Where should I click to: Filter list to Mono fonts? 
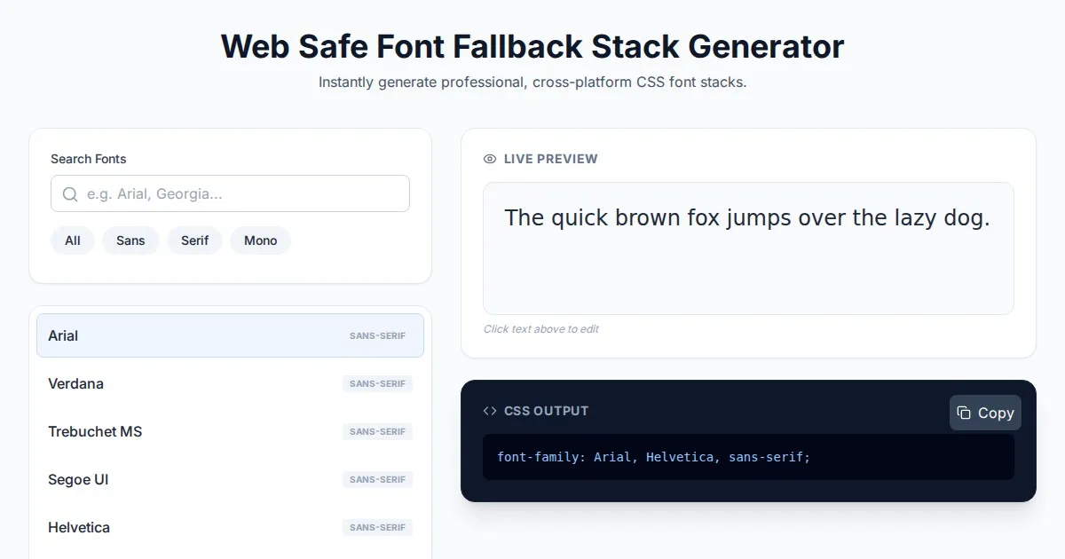click(x=260, y=240)
